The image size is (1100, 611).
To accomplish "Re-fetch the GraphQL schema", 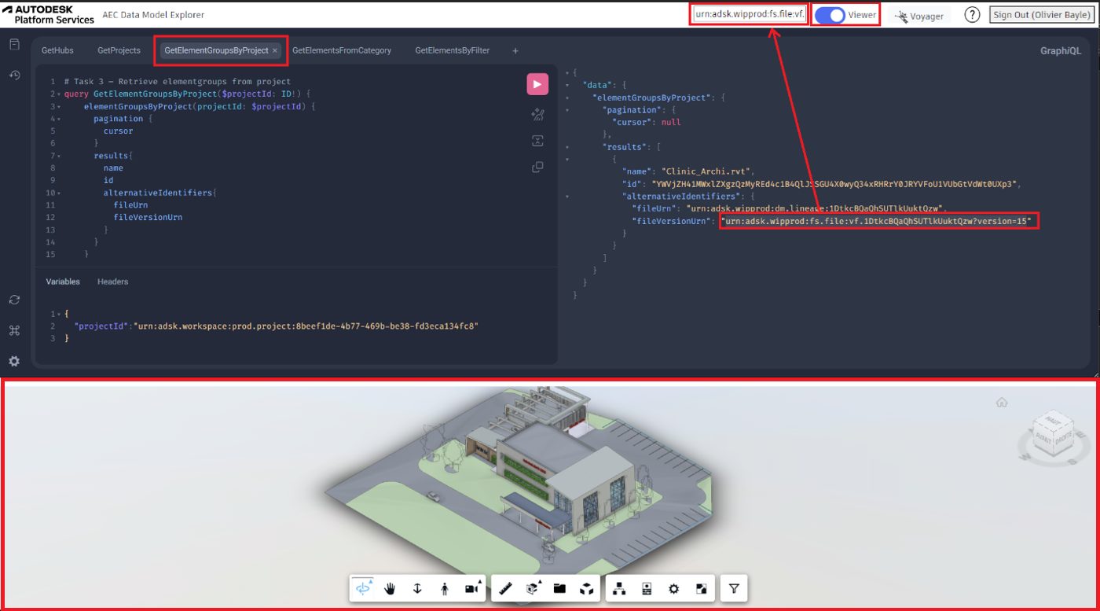I will tap(14, 300).
